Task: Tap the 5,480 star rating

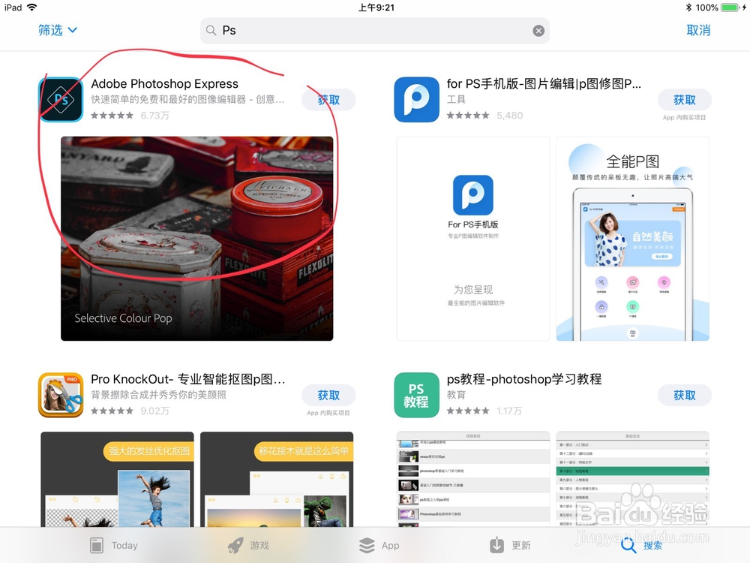Action: tap(484, 116)
